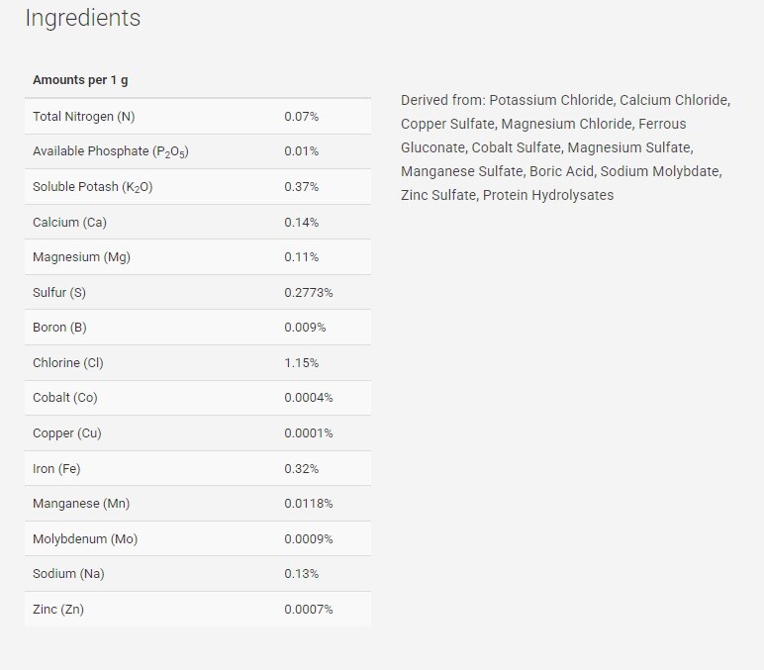764x670 pixels.
Task: Click the Soluble Potash 0.37% value
Action: [x=301, y=187]
